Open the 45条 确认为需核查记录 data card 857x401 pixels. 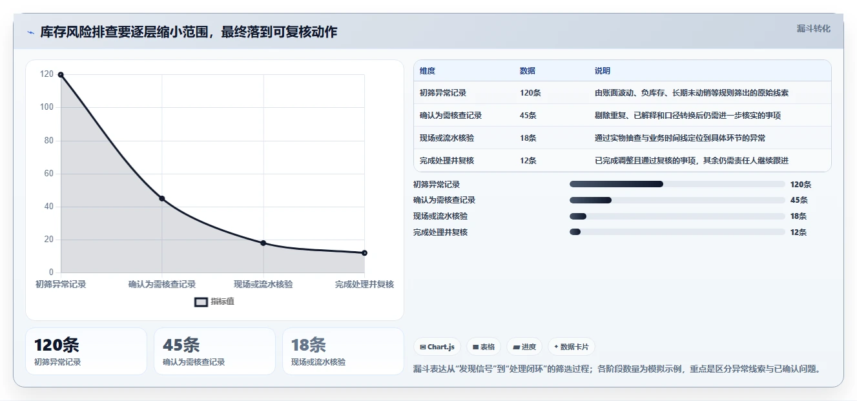(x=214, y=351)
